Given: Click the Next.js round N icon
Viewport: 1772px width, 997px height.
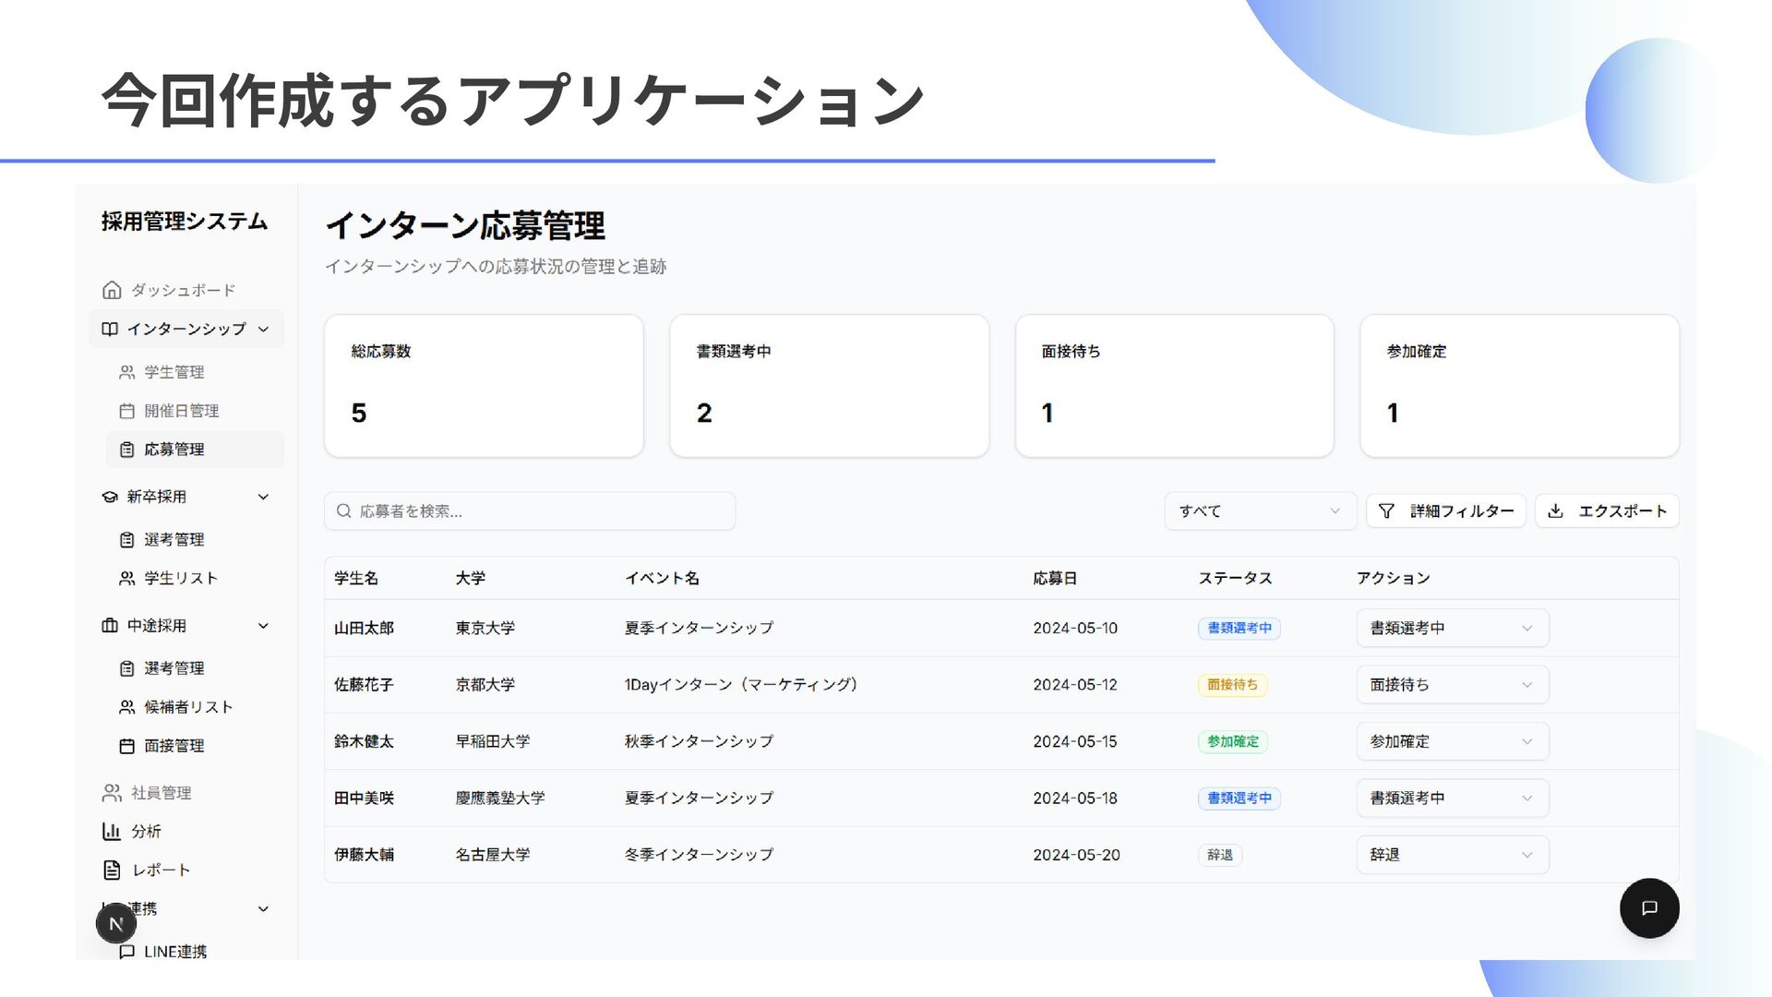Looking at the screenshot, I should [x=116, y=923].
